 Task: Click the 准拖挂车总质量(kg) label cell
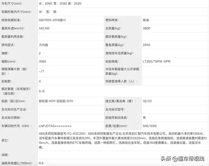coord(123,53)
